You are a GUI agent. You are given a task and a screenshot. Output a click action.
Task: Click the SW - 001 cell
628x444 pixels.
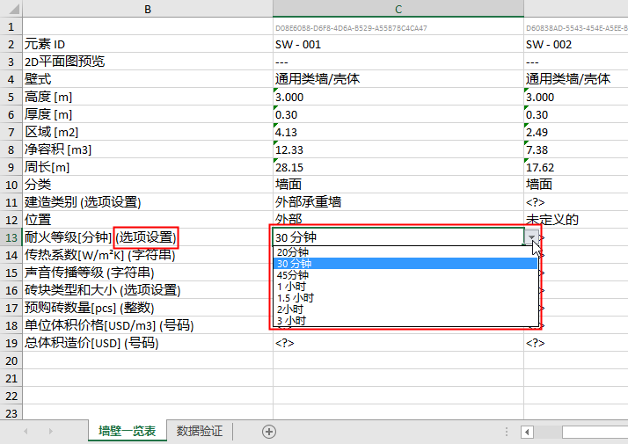coord(398,44)
